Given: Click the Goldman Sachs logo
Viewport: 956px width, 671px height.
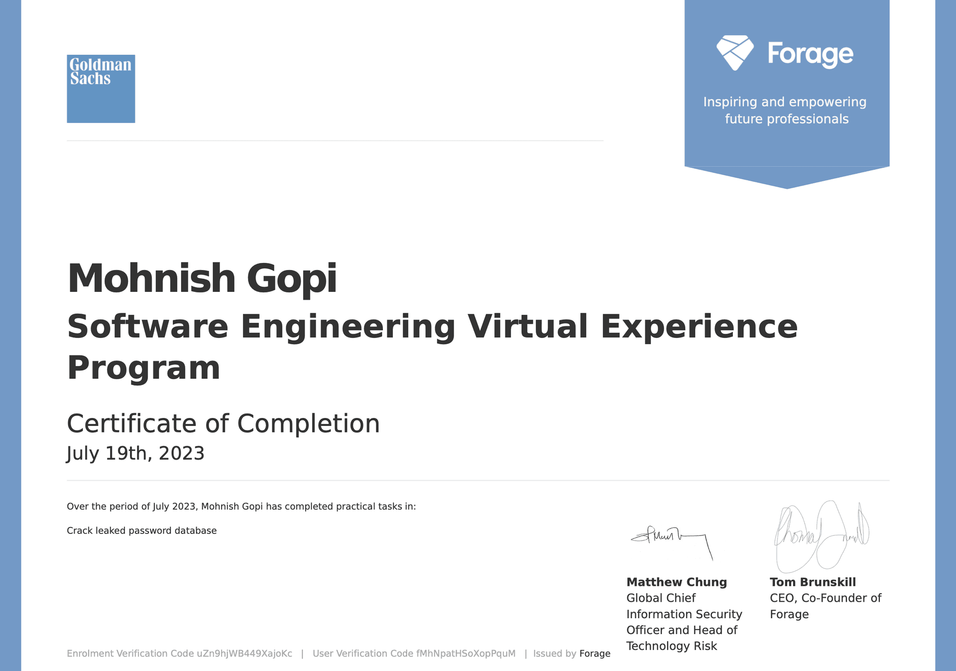Looking at the screenshot, I should 101,89.
